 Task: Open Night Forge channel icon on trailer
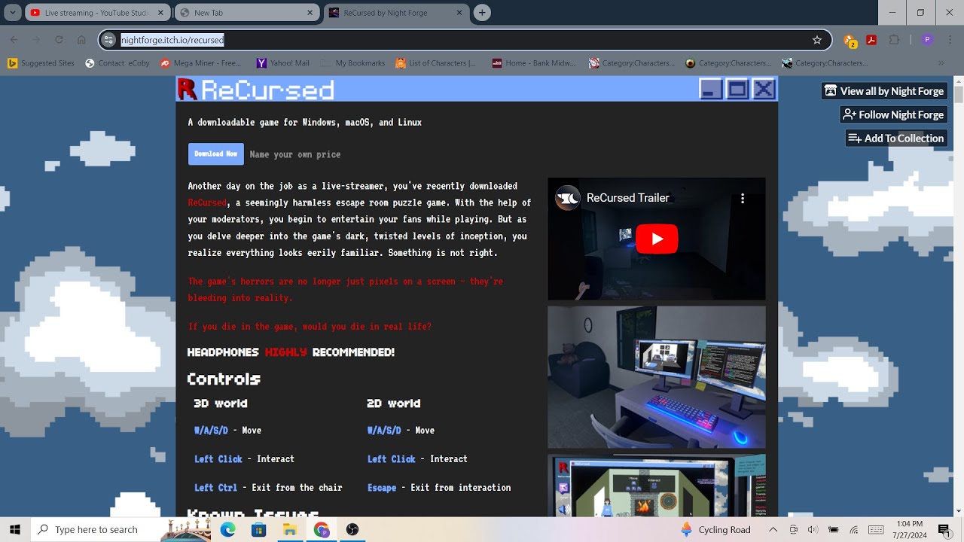(x=568, y=198)
